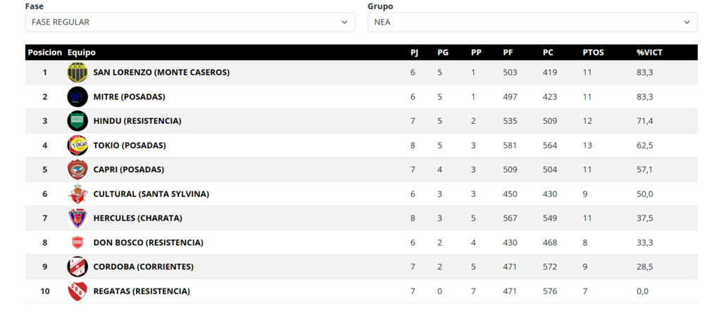Click the Posicion column header
This screenshot has width=721, height=309.
point(44,53)
